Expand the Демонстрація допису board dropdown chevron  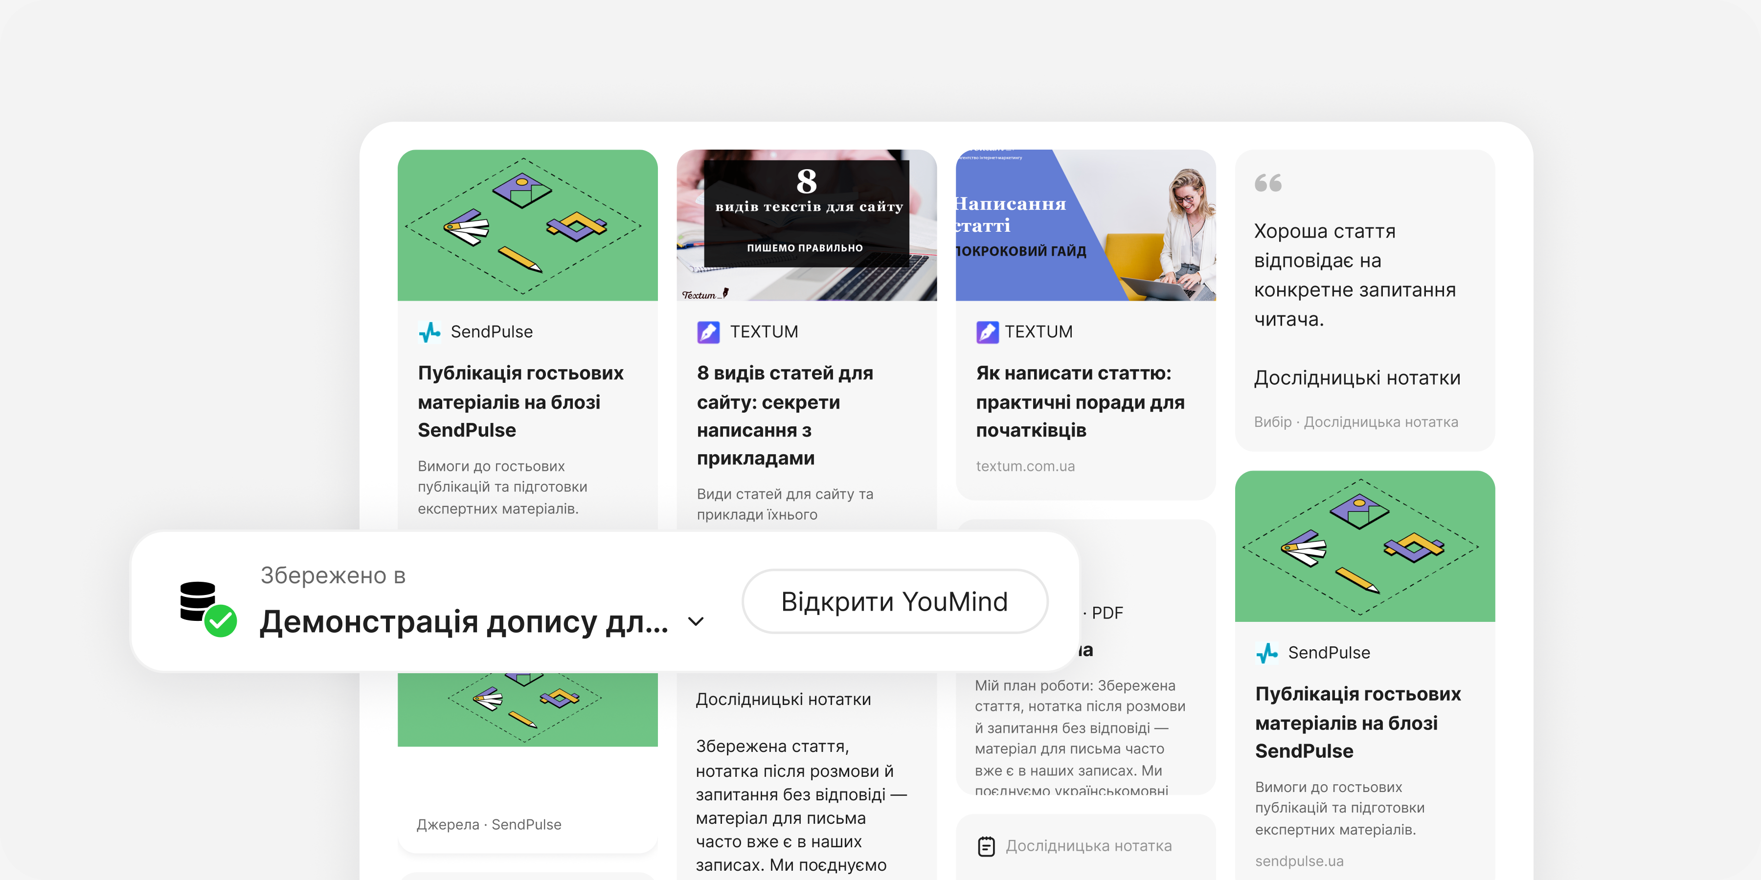coord(695,621)
